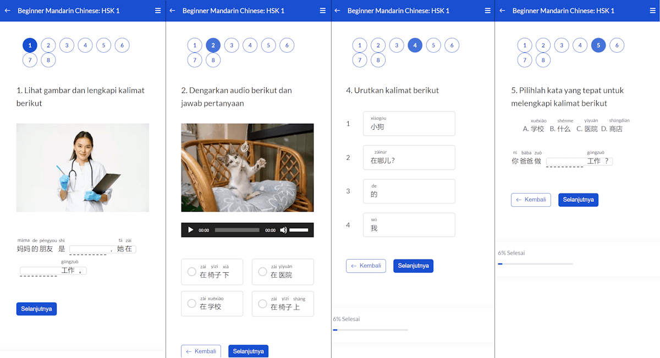Image resolution: width=660 pixels, height=358 pixels.
Task: Open the menu icon on question 4 panel
Action: pos(487,10)
